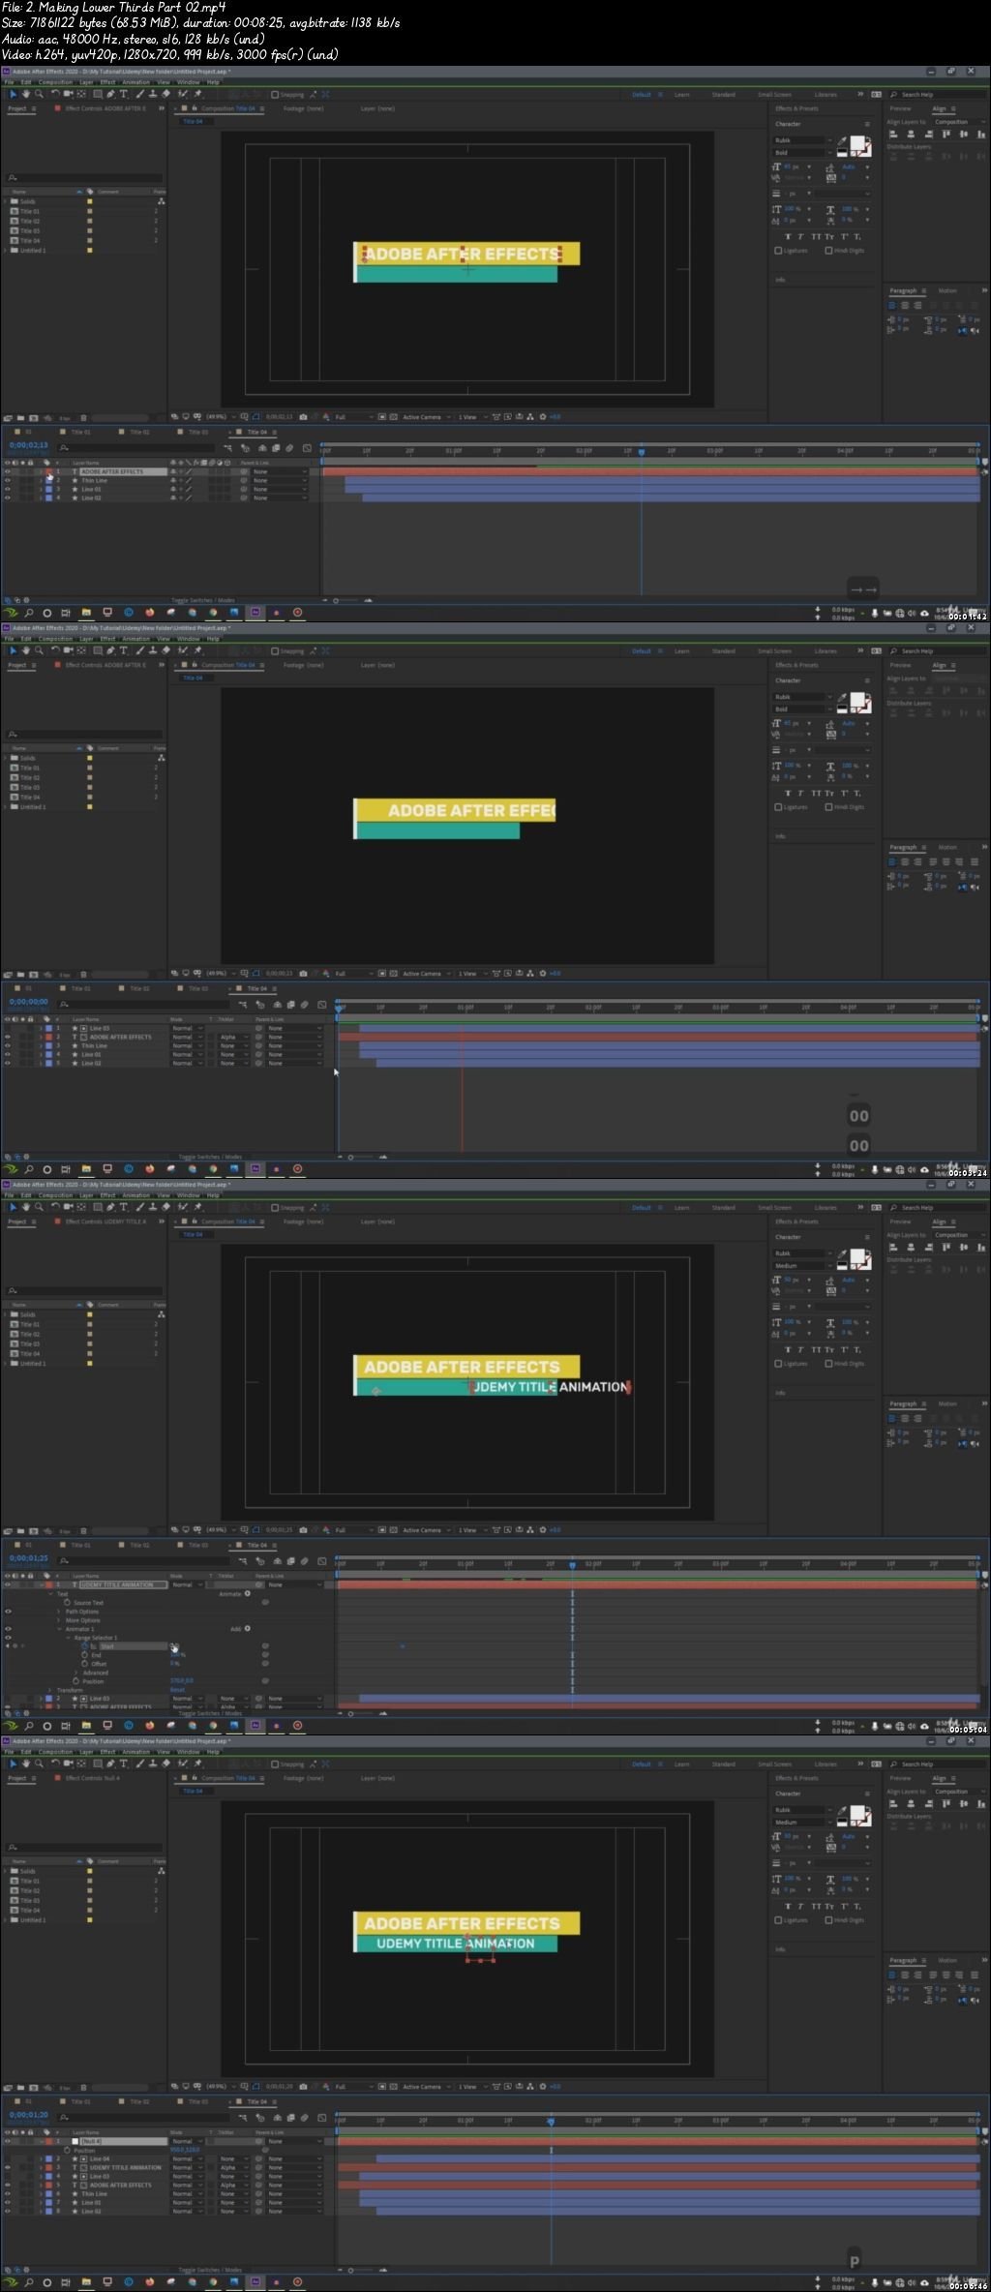Select the Zoom tool in the 00:01:42 frame
The width and height of the screenshot is (991, 2292).
39,94
